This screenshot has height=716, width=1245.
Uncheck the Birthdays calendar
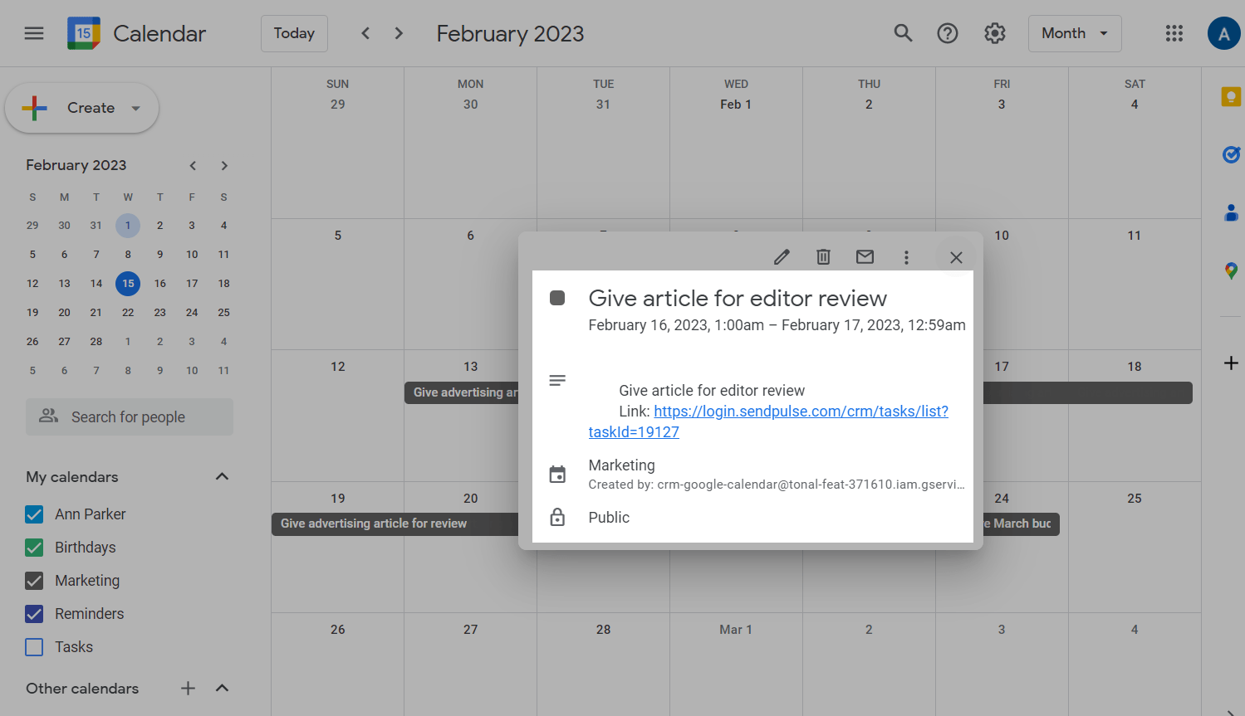(x=34, y=548)
